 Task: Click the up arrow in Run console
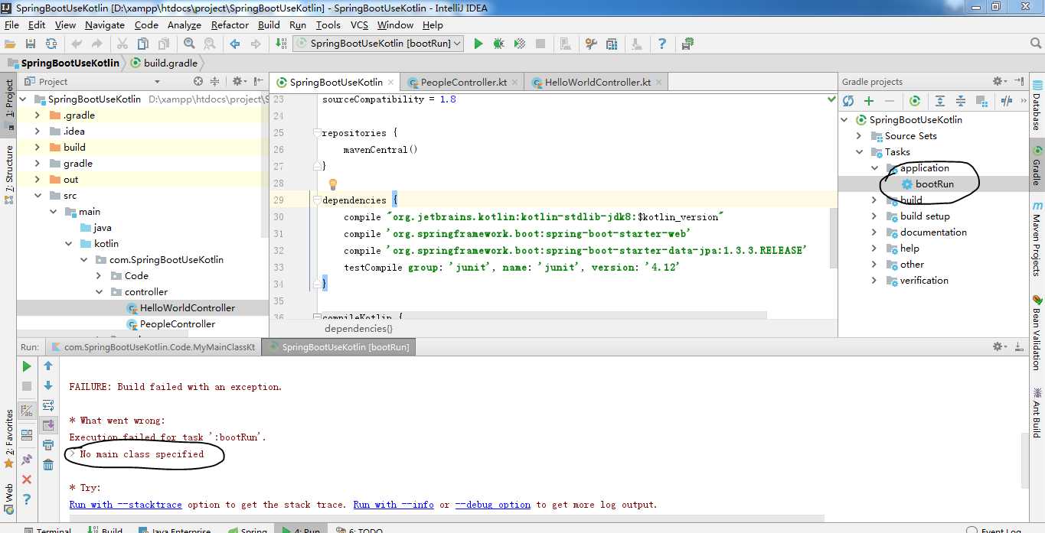48,366
